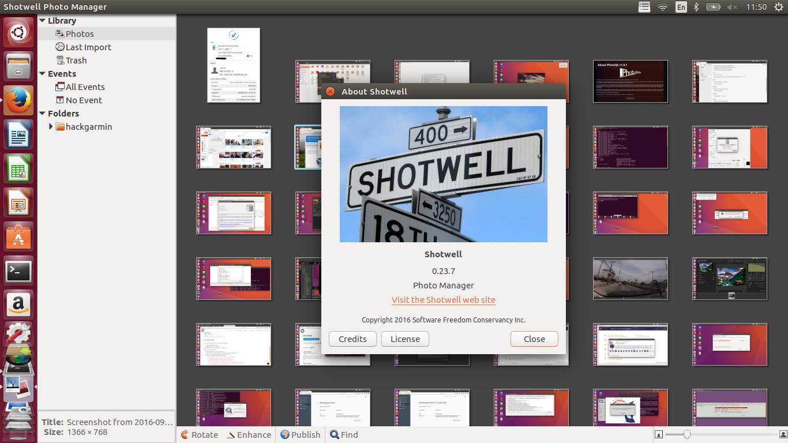
Task: Open Trash in the Library sidebar
Action: coord(107,61)
